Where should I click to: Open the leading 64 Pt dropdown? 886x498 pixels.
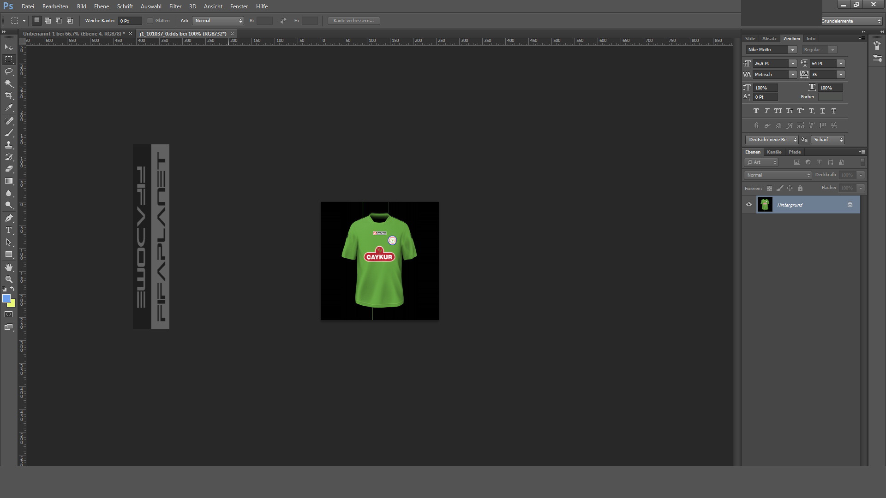tap(841, 64)
